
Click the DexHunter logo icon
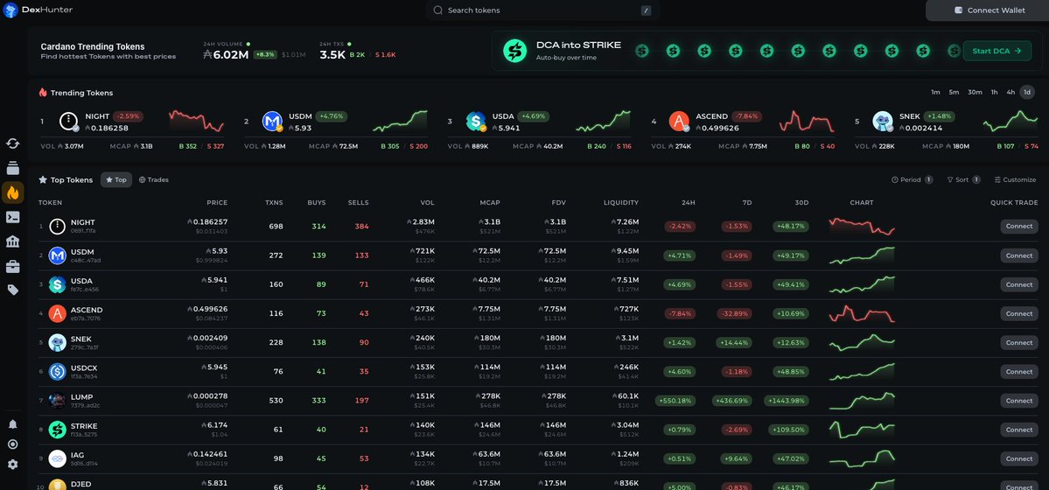[10, 10]
